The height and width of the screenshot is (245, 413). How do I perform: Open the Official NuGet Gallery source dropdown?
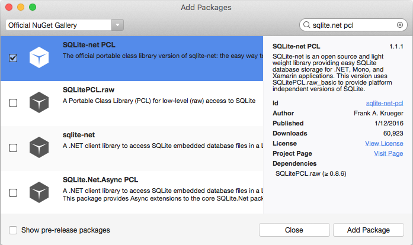[x=65, y=25]
